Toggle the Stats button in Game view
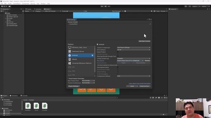This screenshot has width=211, height=118. pyautogui.click(x=158, y=11)
